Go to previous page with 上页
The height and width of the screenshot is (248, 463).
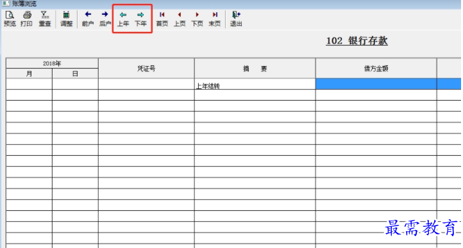pyautogui.click(x=179, y=19)
